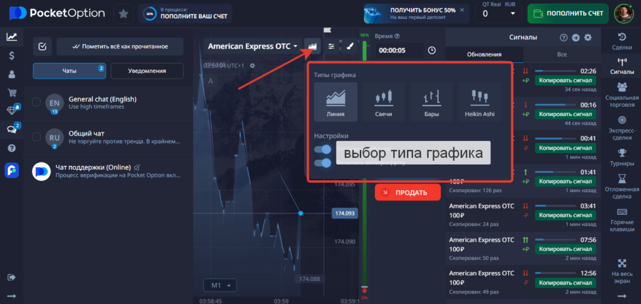Click the ПОПОЛНИТЕ ВАШ СЧЕТ progress widget
The image size is (641, 304).
point(185,14)
